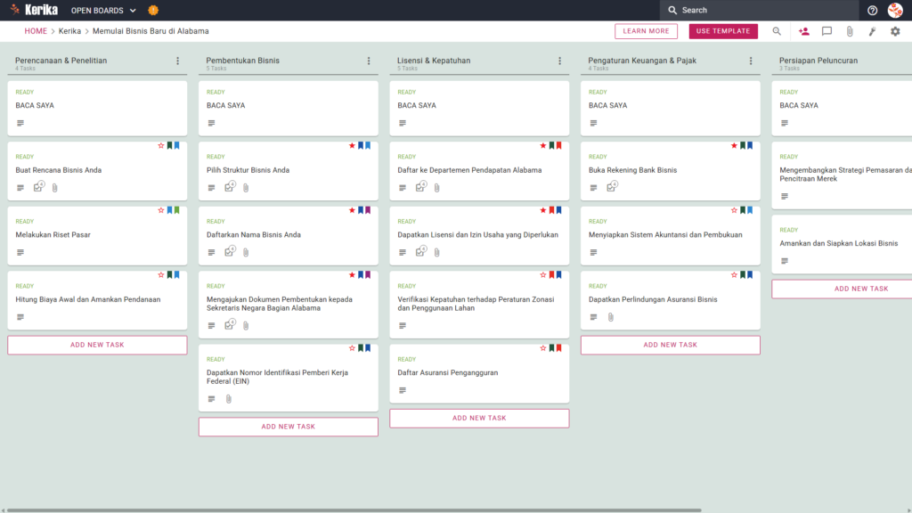This screenshot has height=513, width=912.
Task: Click purple tag on Daftarkan Nama Bisnis Anda
Action: coord(368,210)
